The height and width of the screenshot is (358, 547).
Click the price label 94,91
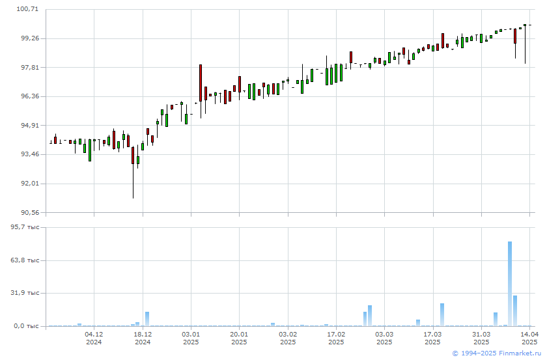coord(30,125)
